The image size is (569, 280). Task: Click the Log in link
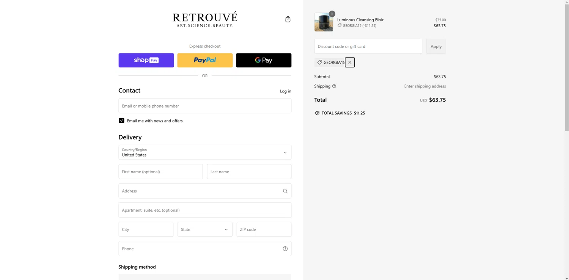(286, 91)
